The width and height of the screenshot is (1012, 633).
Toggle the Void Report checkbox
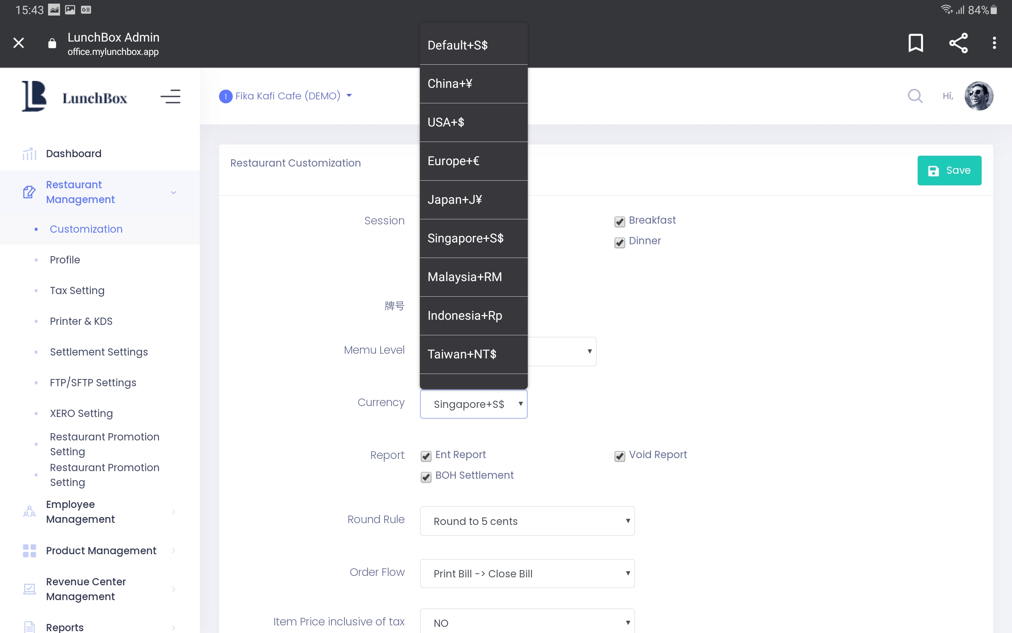[620, 456]
